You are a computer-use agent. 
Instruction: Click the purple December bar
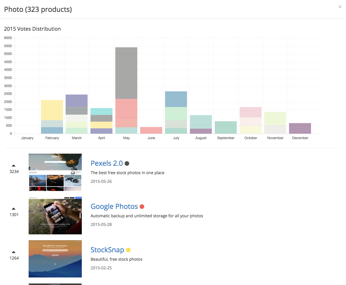300,128
